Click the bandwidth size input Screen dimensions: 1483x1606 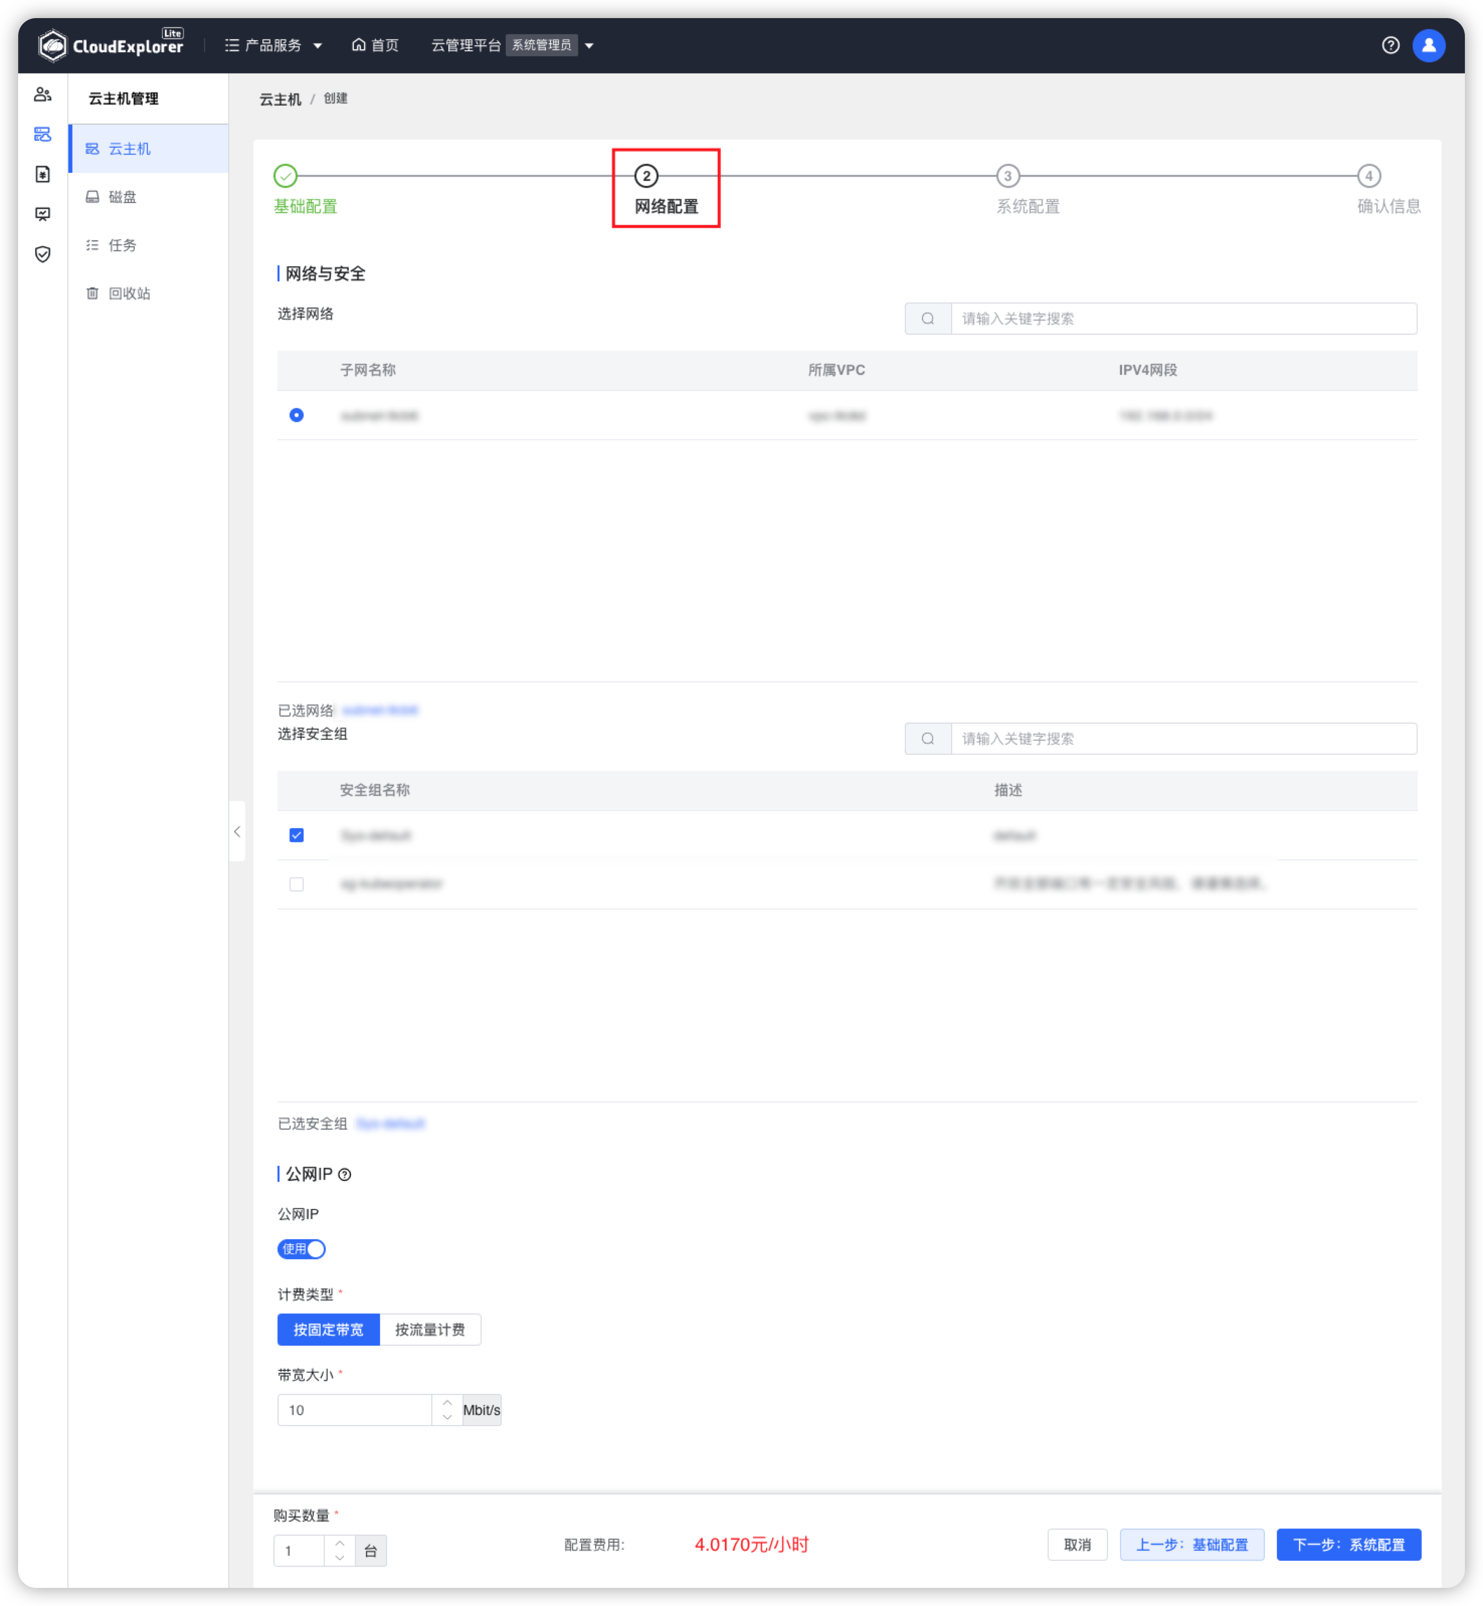click(355, 1410)
